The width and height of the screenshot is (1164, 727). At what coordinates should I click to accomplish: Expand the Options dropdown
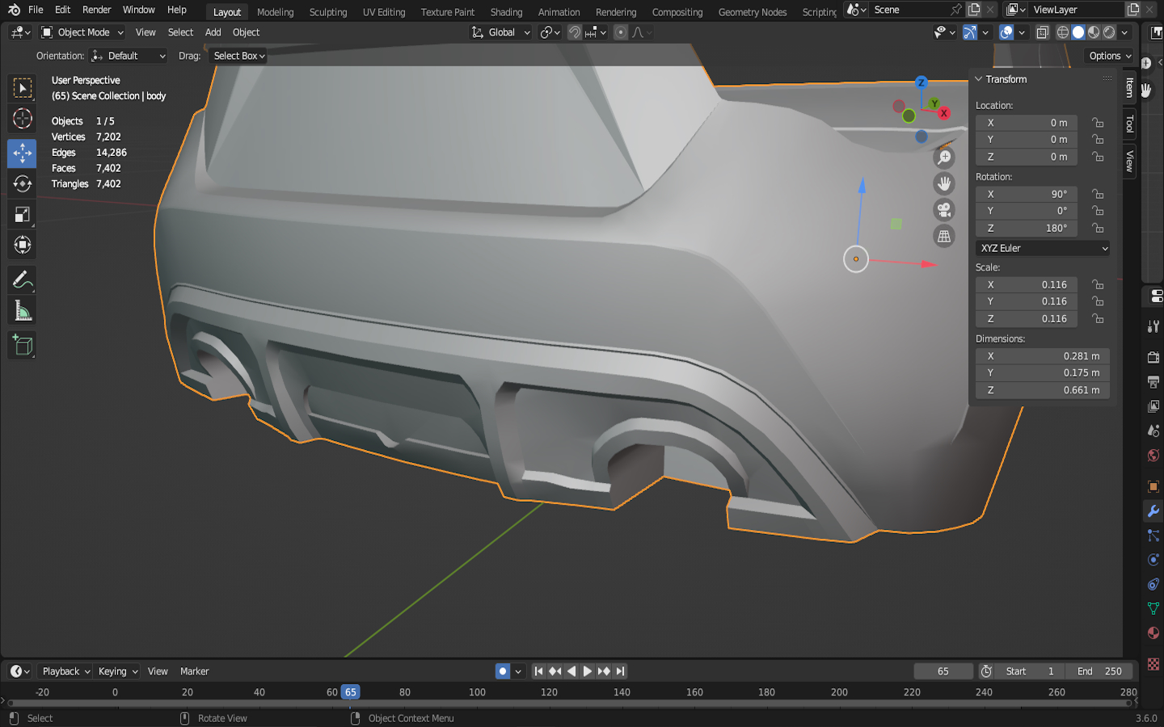coord(1109,56)
